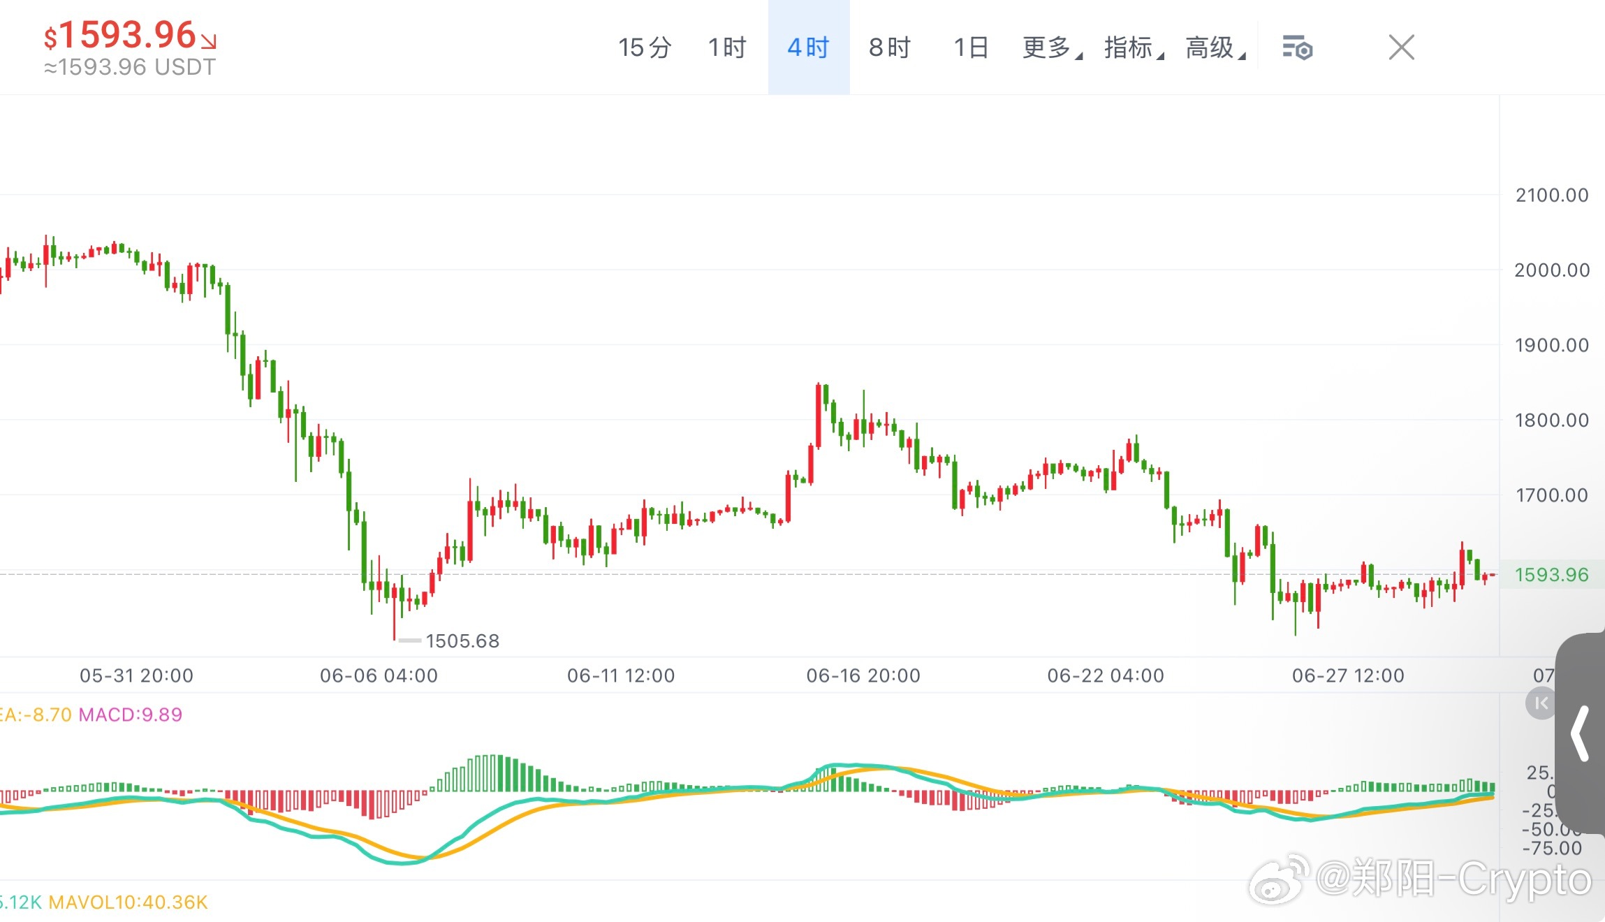Click the 05-31 20:00 time label

tap(136, 675)
